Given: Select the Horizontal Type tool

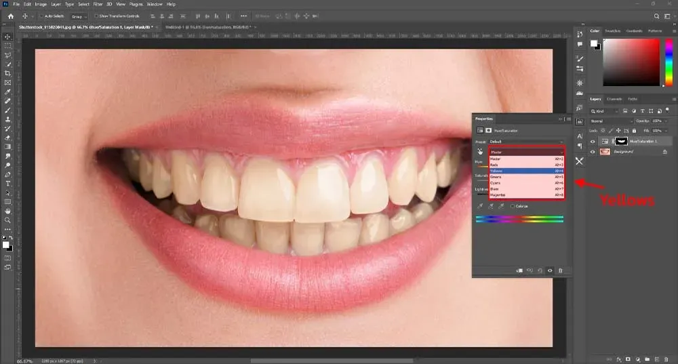Looking at the screenshot, I should pos(7,184).
